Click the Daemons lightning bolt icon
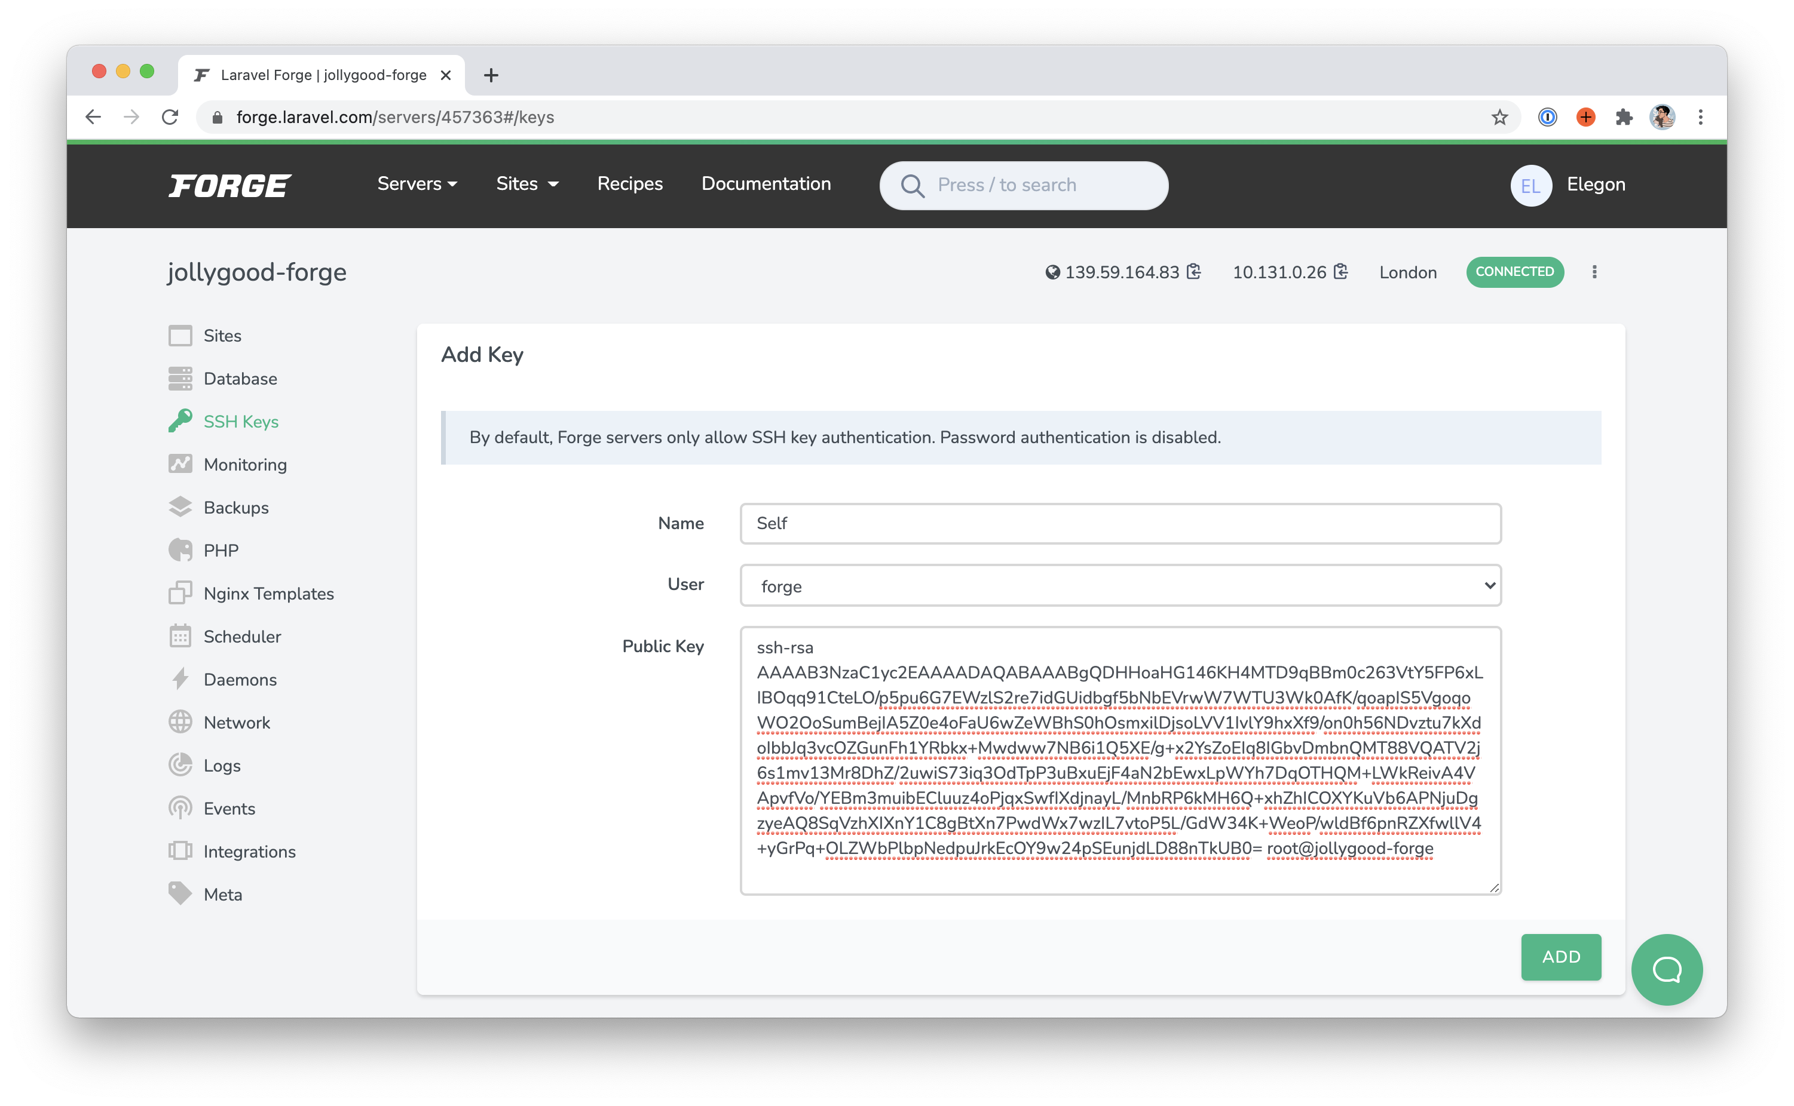This screenshot has width=1794, height=1106. click(x=180, y=680)
